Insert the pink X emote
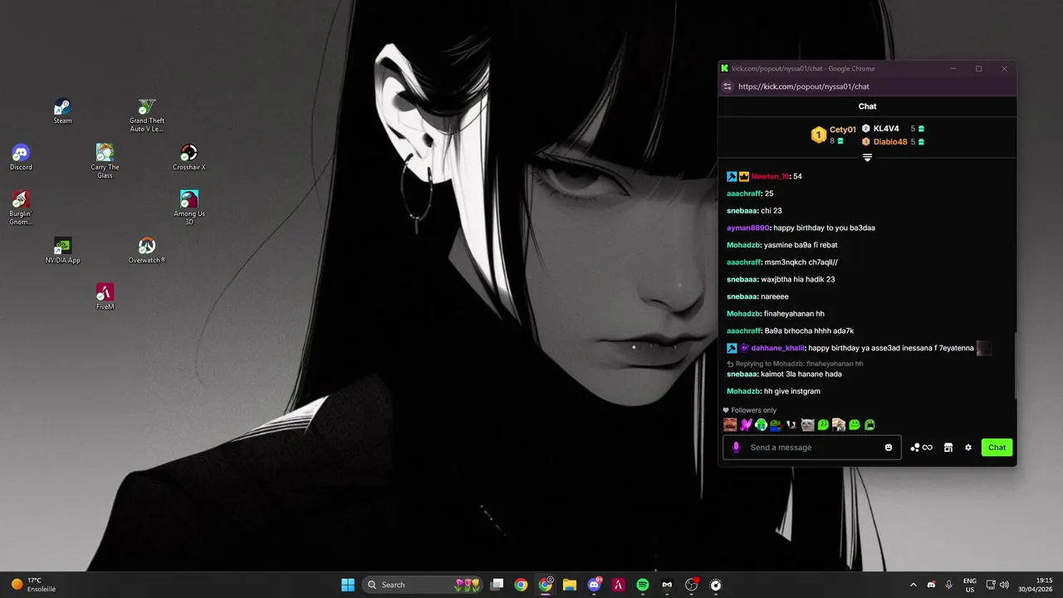The image size is (1063, 598). 746,424
